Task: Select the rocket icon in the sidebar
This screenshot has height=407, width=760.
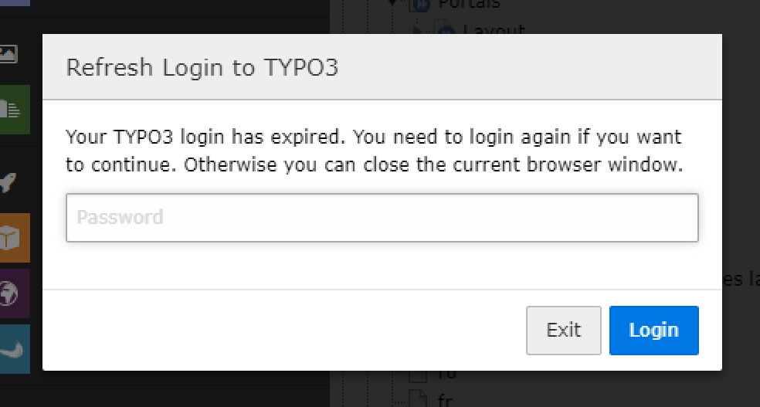Action: [x=8, y=183]
